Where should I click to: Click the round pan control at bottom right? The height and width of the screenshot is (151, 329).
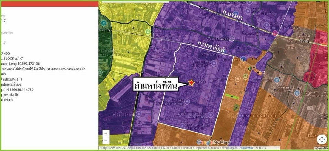pos(322,139)
